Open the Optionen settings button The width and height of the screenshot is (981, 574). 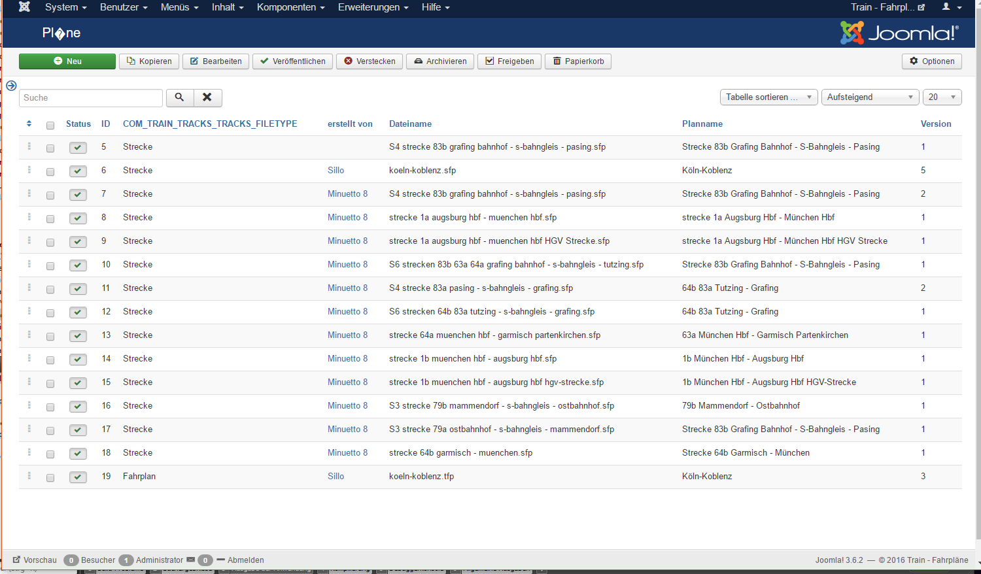pos(932,61)
